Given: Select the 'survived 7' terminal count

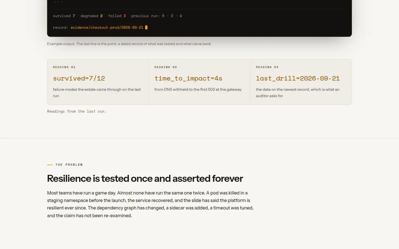Looking at the screenshot, I should pos(64,16).
